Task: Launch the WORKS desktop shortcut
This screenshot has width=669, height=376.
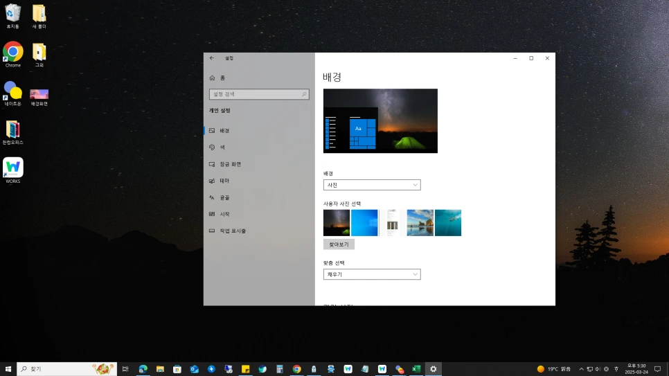Action: coord(12,171)
